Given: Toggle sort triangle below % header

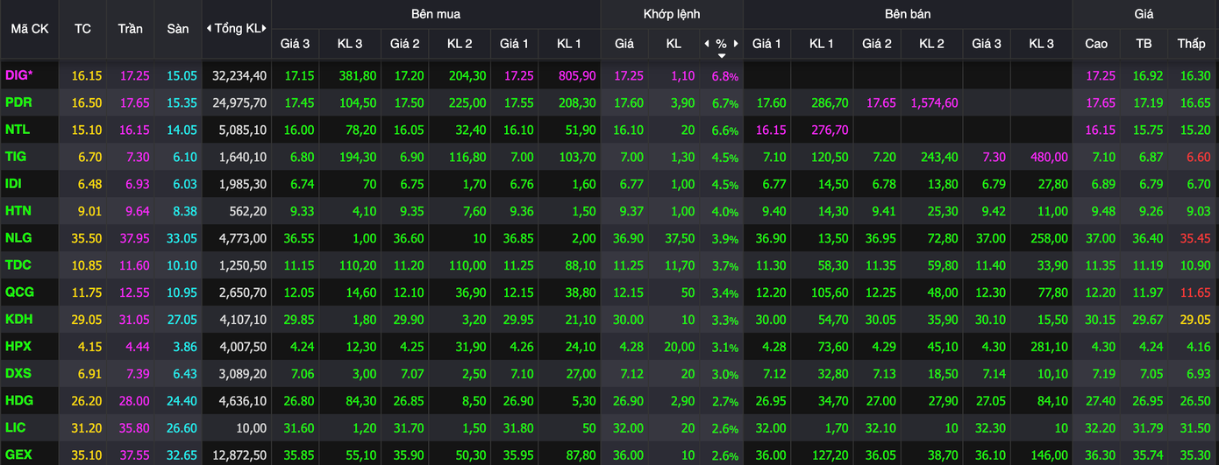Looking at the screenshot, I should pyautogui.click(x=721, y=55).
